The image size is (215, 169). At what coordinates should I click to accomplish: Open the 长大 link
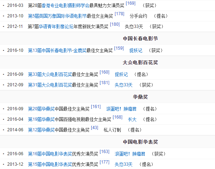tap(132, 119)
